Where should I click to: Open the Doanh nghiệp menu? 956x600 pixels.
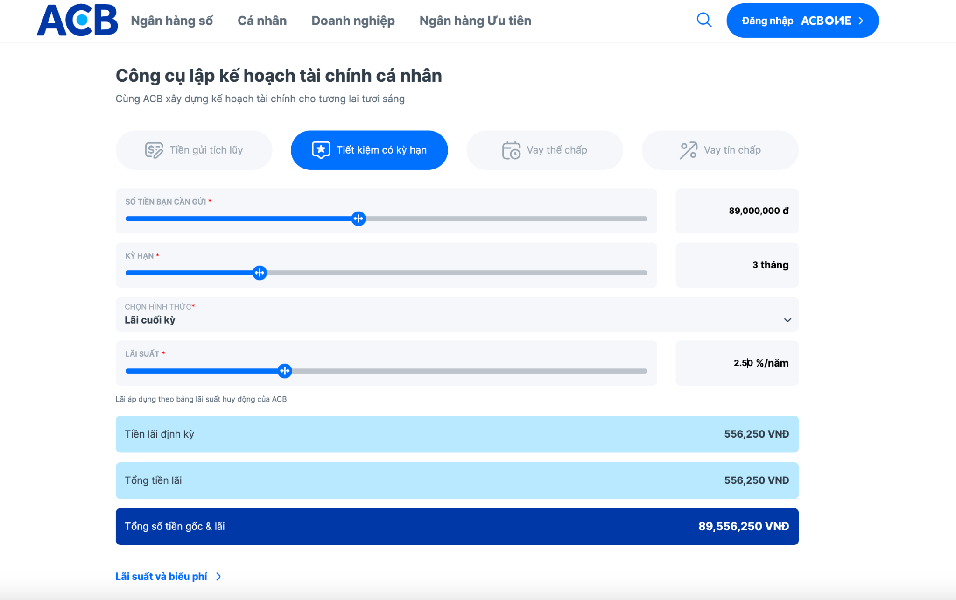pos(353,21)
